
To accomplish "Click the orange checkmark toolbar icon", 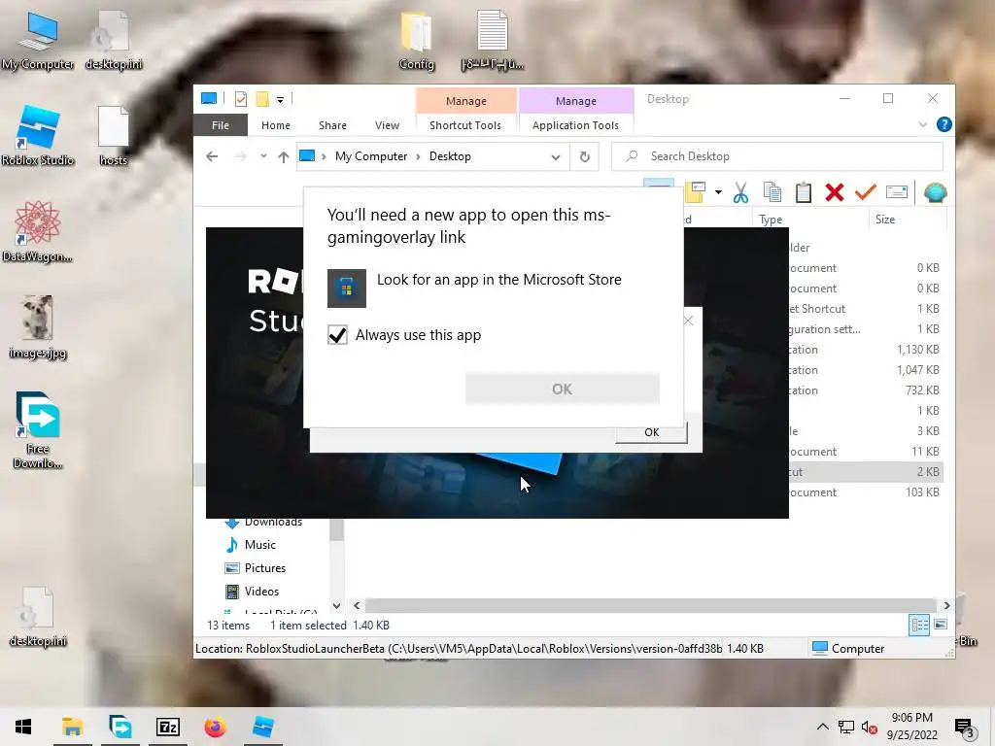I will click(865, 191).
